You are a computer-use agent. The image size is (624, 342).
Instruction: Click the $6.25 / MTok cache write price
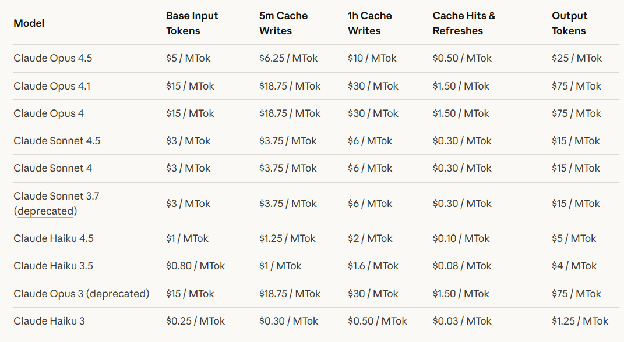point(289,58)
